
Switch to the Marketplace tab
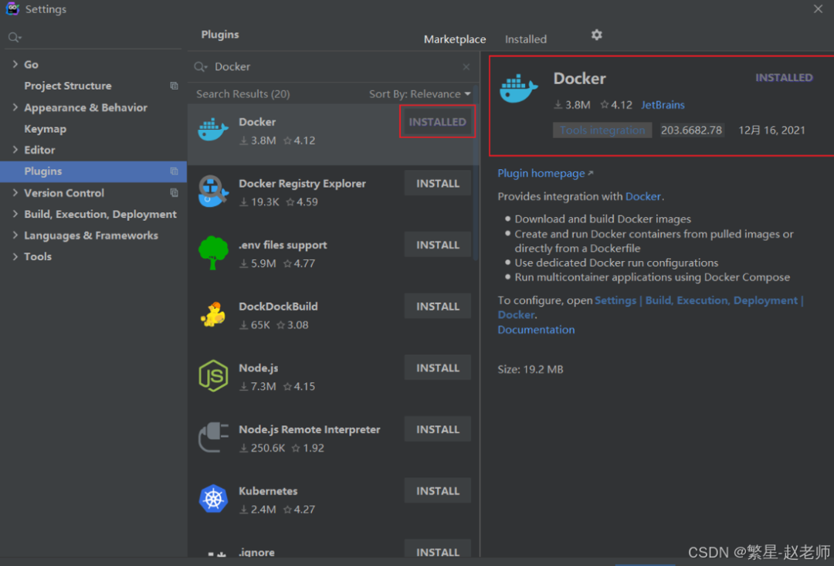455,39
